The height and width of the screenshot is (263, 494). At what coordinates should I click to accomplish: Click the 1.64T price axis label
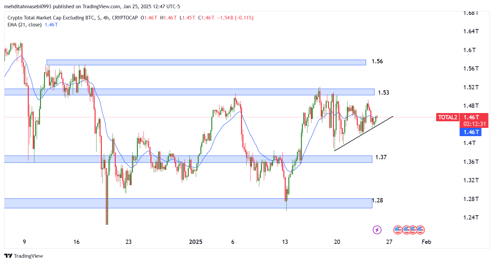(x=471, y=31)
